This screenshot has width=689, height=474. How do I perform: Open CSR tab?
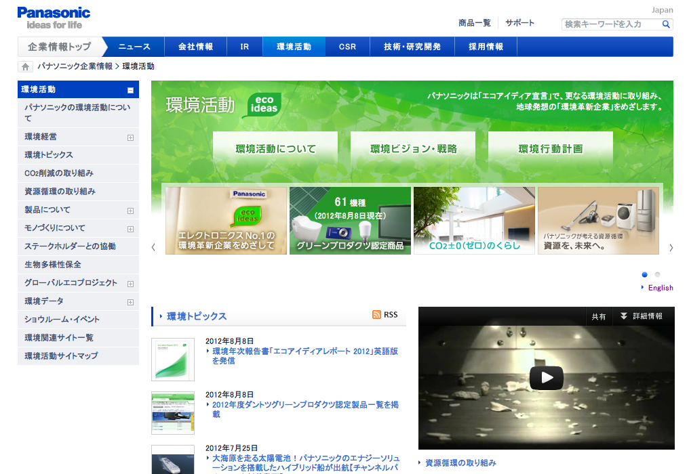[348, 47]
